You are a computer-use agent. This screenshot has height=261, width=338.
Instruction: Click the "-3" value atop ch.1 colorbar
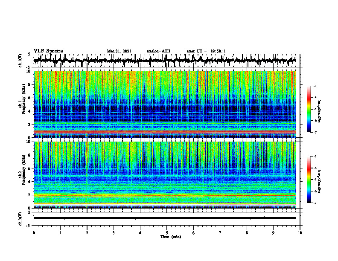315,86
